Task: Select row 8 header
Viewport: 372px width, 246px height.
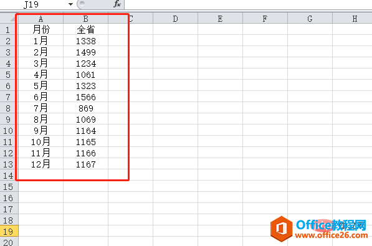Action: click(9, 108)
